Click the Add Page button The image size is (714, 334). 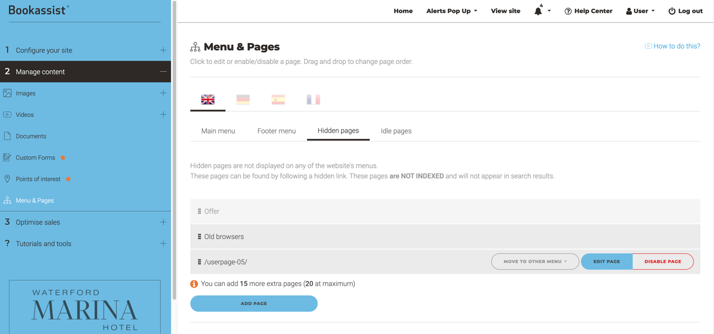click(x=254, y=303)
